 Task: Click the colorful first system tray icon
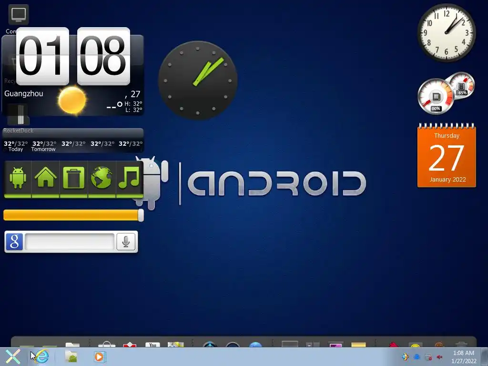[405, 357]
